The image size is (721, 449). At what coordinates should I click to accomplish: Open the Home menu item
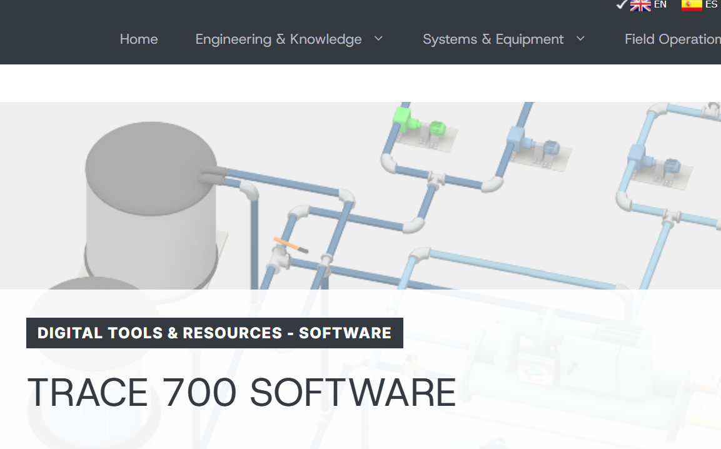pyautogui.click(x=138, y=39)
